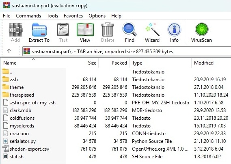This screenshot has width=231, height=164.
Task: Open the Help menu
Action: coord(116,16)
